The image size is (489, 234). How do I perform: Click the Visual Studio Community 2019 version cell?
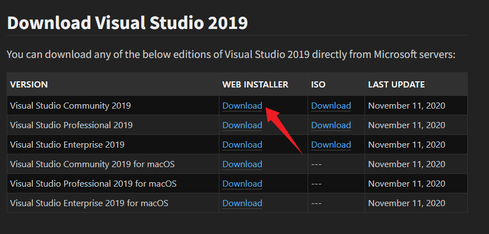[x=70, y=106]
